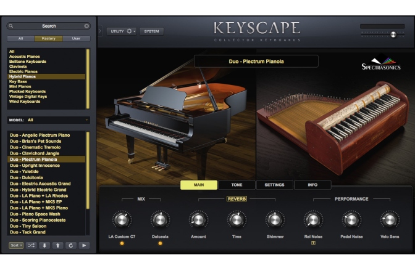The width and height of the screenshot is (415, 271).
Task: Click the Dolceola instrument image
Action: pyautogui.click(x=334, y=127)
